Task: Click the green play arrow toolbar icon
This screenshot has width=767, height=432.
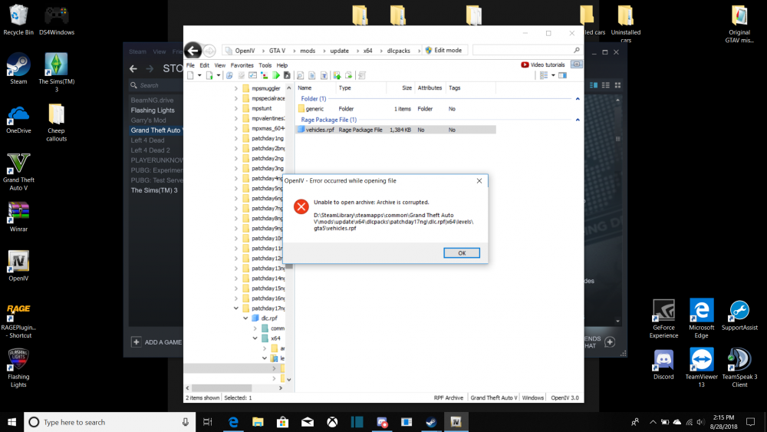Action: coord(276,75)
